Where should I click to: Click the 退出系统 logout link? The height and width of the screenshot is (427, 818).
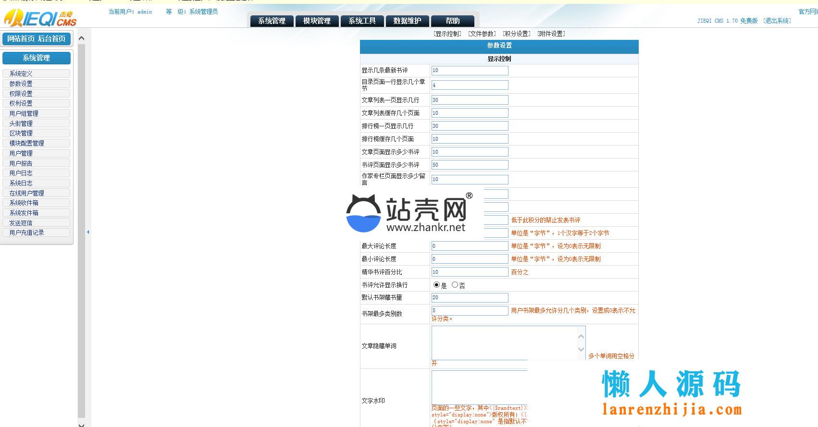[777, 21]
